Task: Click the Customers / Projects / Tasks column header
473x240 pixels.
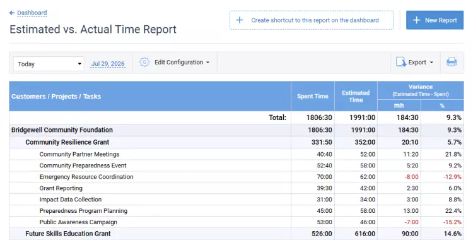Action: pos(150,96)
